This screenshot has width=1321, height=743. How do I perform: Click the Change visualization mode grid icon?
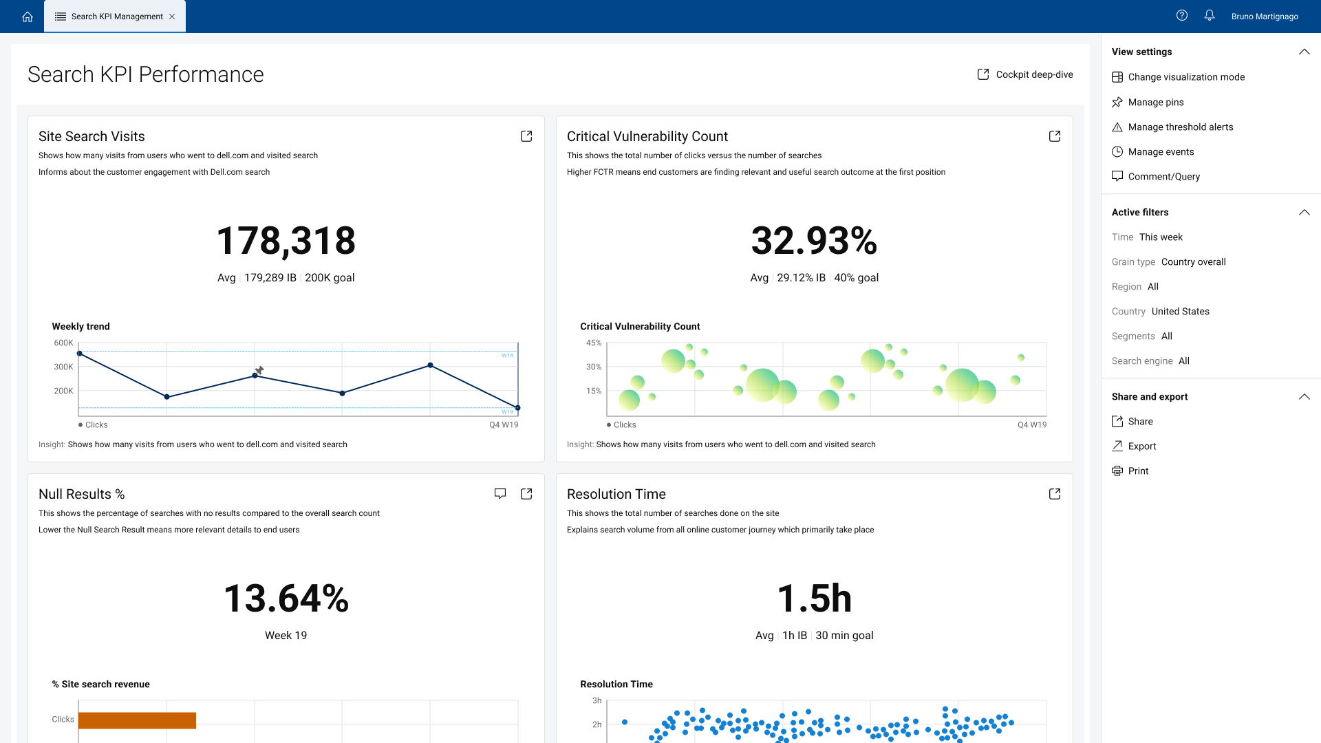pos(1117,77)
